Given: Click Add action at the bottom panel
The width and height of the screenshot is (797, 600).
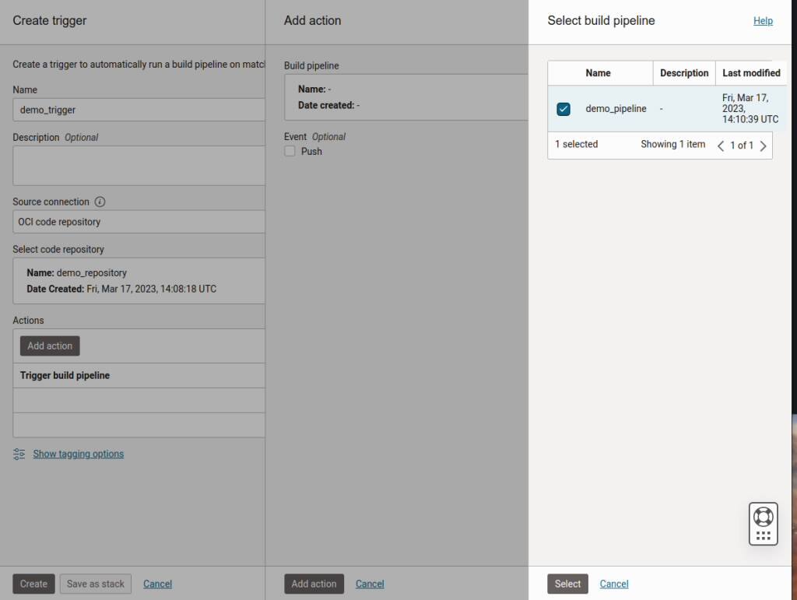Looking at the screenshot, I should (314, 584).
